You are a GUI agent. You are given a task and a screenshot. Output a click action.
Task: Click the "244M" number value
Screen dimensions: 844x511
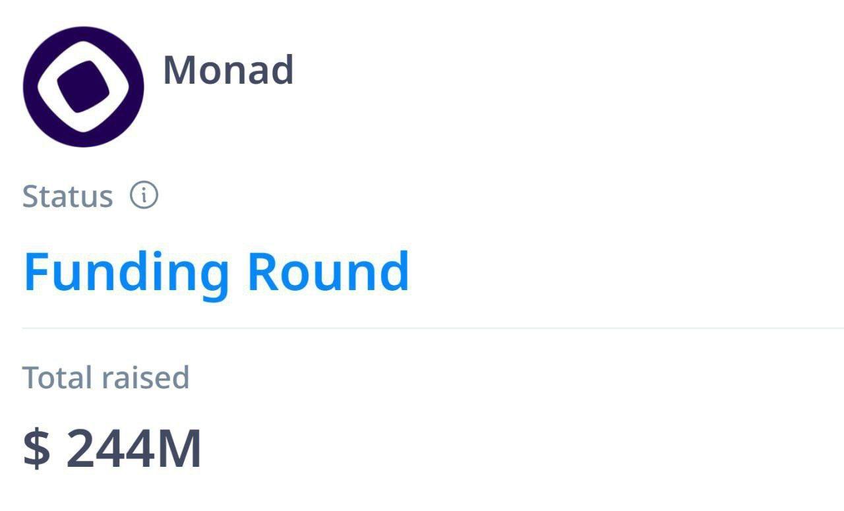coord(134,448)
